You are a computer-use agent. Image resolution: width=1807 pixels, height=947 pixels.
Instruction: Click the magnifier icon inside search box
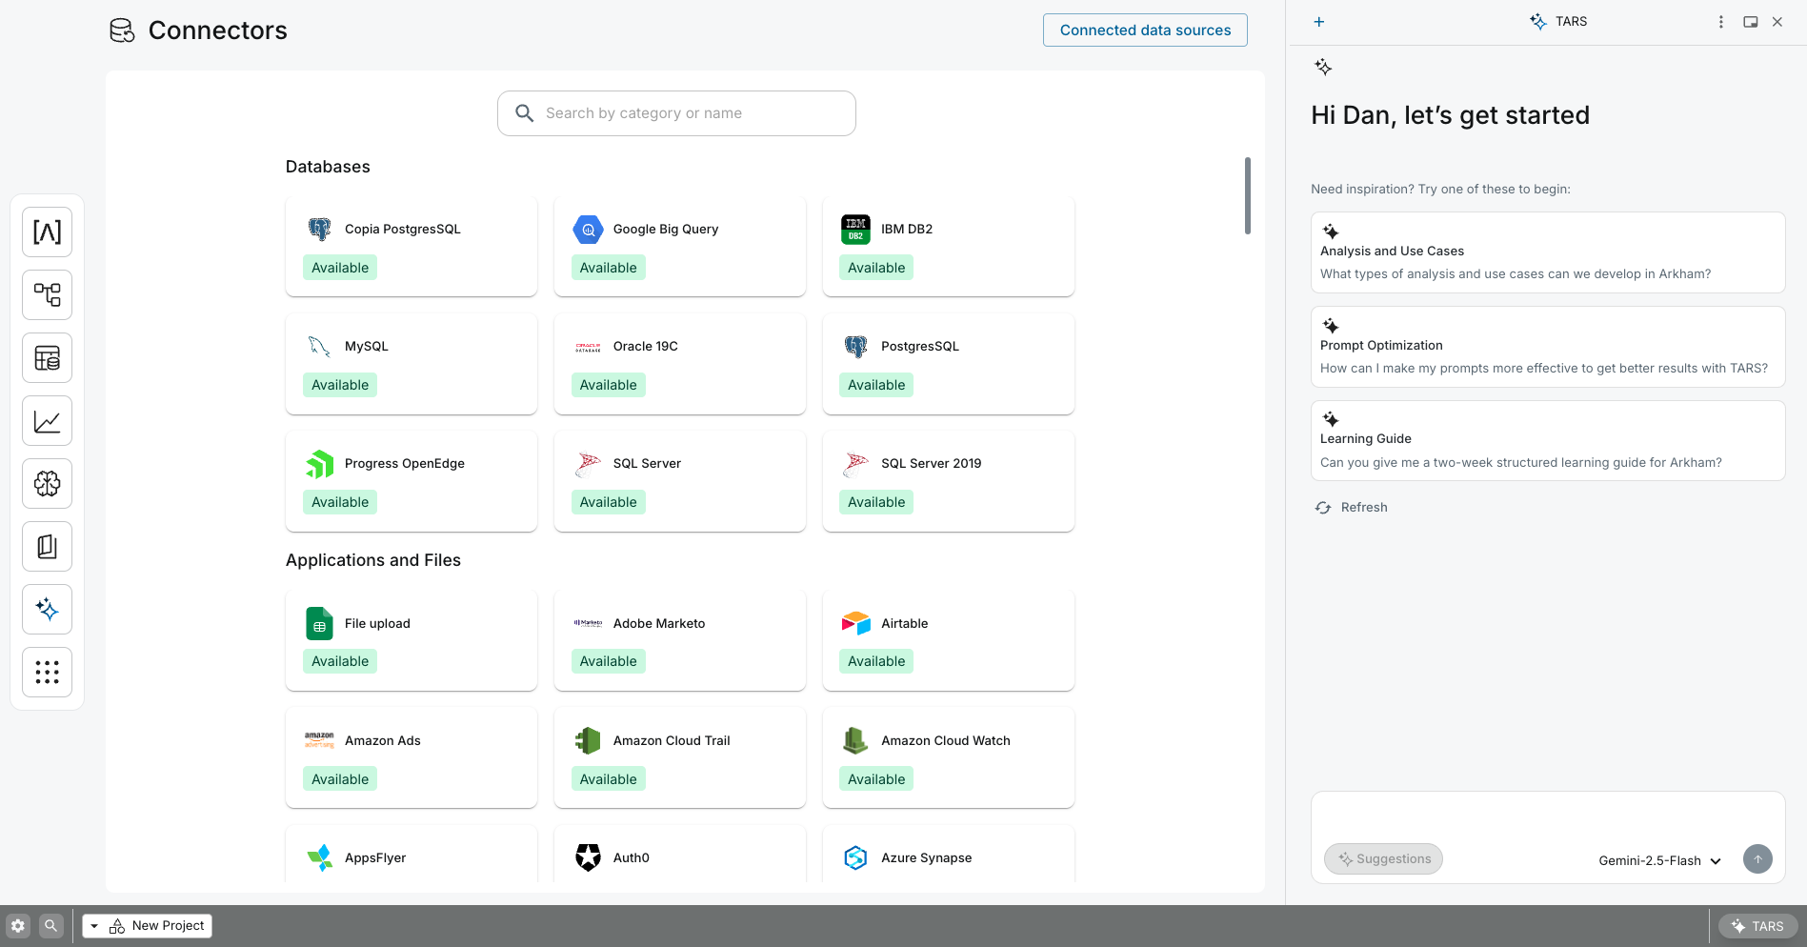(x=524, y=113)
